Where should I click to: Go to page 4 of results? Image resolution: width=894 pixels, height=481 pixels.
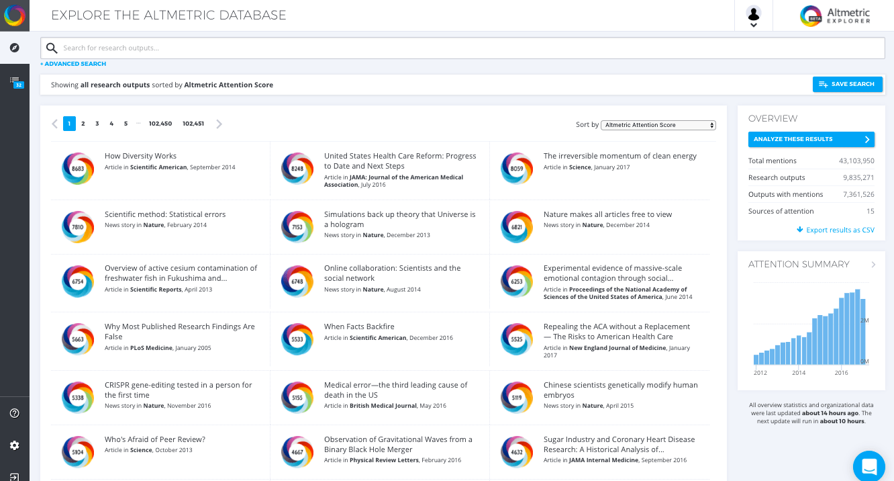pos(111,124)
